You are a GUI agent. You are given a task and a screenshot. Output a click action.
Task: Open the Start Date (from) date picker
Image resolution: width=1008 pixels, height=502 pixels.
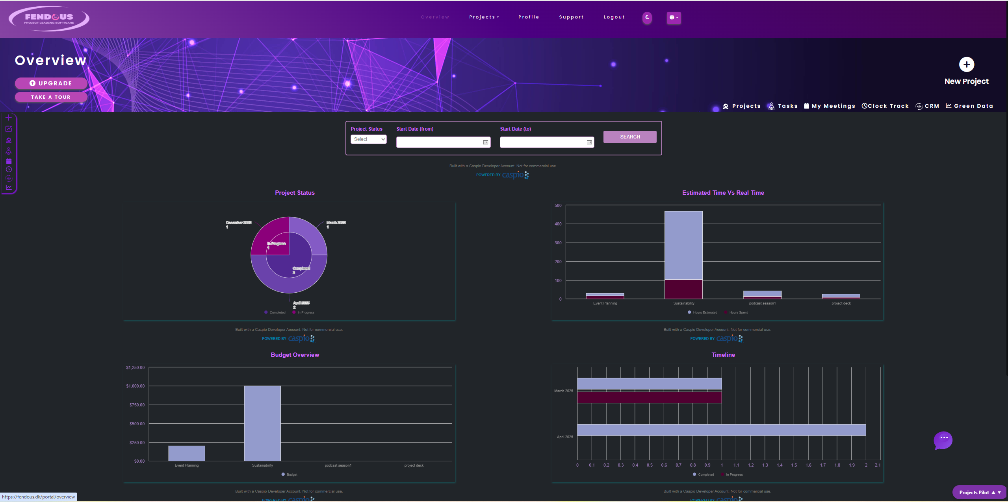point(485,142)
